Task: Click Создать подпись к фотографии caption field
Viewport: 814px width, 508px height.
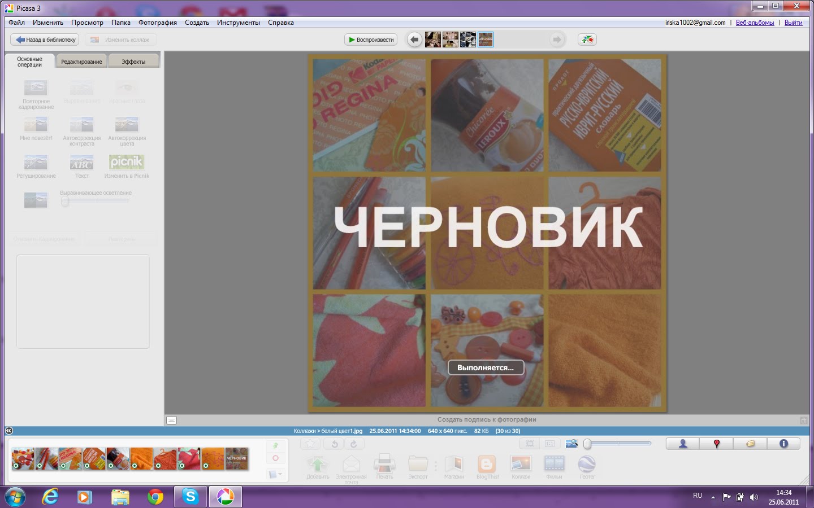Action: [487, 420]
